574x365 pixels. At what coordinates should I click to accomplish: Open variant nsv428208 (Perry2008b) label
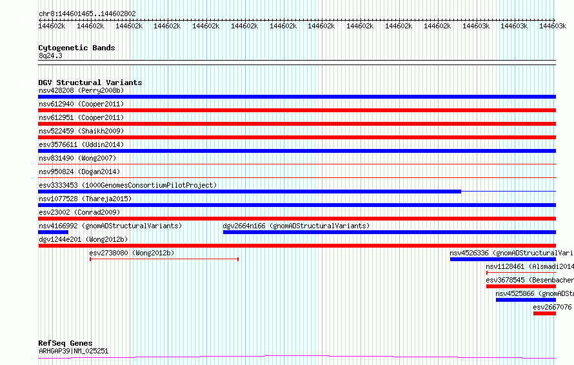point(81,90)
